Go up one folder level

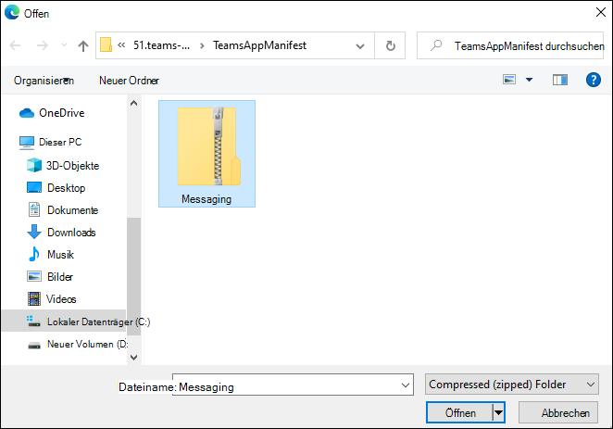pyautogui.click(x=83, y=45)
